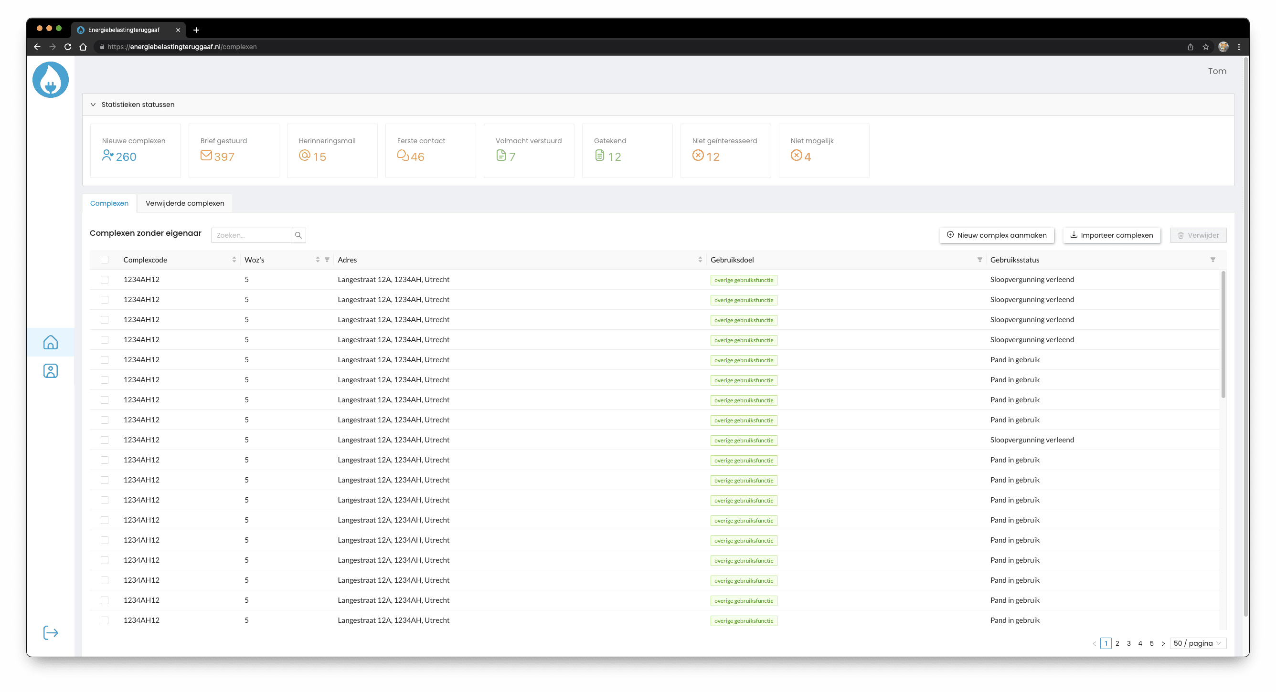Click the search magnifier icon

click(x=298, y=235)
